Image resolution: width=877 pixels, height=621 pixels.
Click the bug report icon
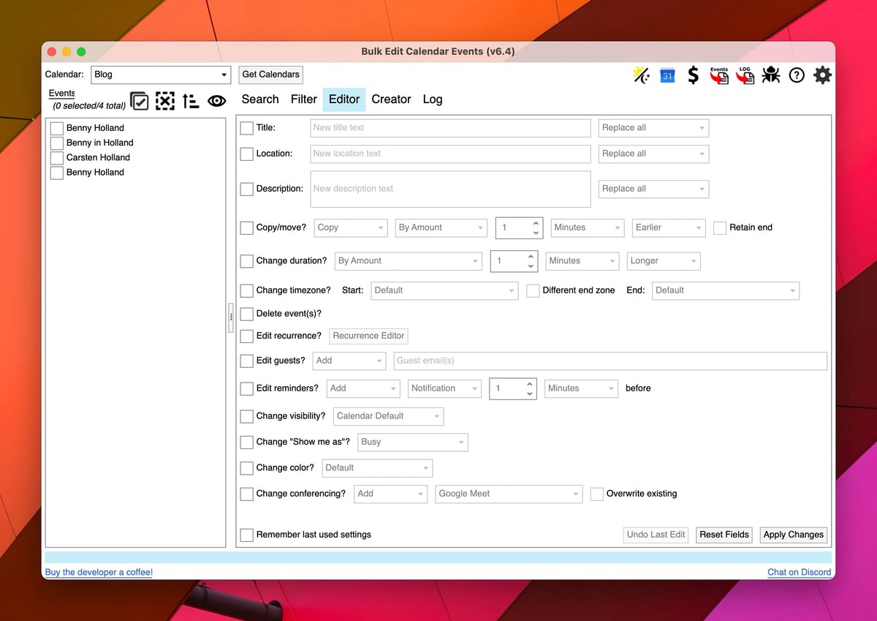[x=770, y=75]
